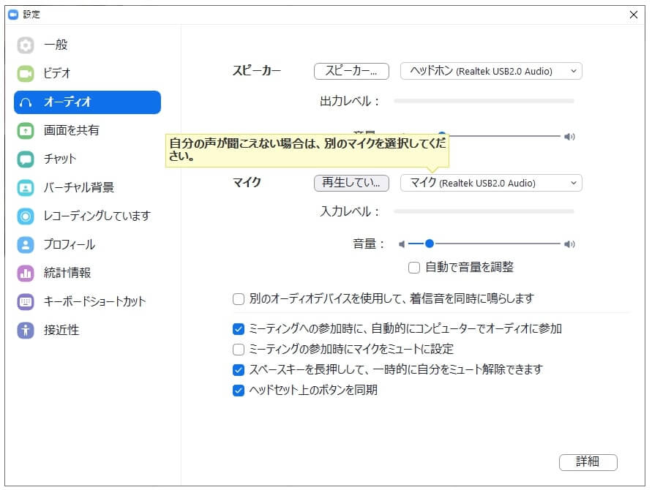Viewport: 652px width, 490px height.
Task: Click the Zoom logo in title bar
Action: click(x=13, y=15)
